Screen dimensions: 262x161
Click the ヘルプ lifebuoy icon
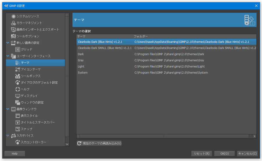pyautogui.click(x=17, y=89)
